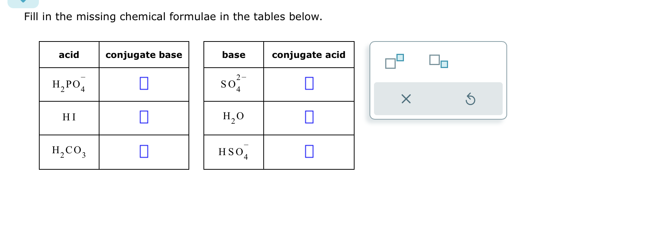
Task: Select the acid column header cell
Action: 69,55
